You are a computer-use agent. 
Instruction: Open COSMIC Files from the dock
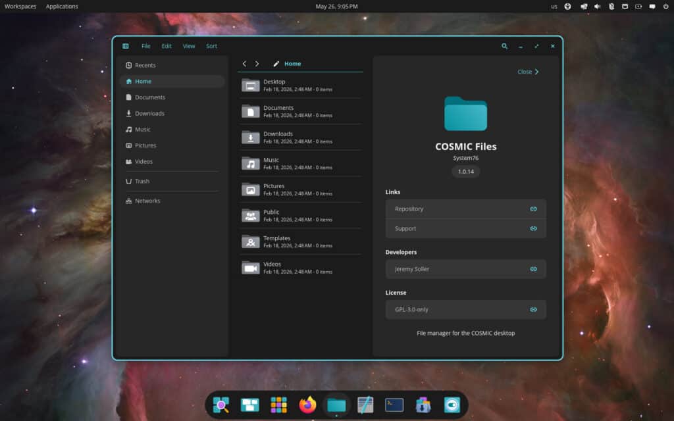click(336, 405)
